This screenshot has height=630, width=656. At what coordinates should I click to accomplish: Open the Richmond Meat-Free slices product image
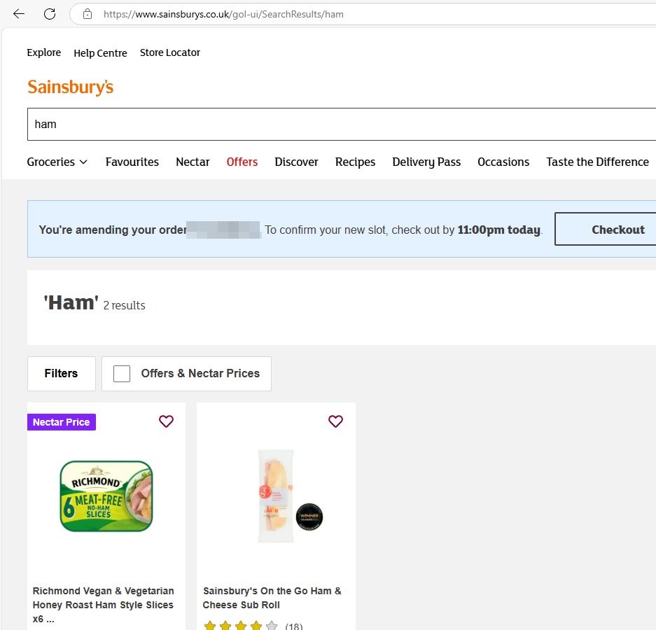pos(106,496)
